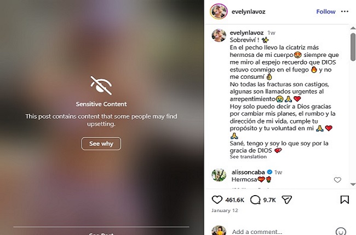This screenshot has width=356, height=235.
Task: Like the post with the heart icon
Action: [x=217, y=199]
